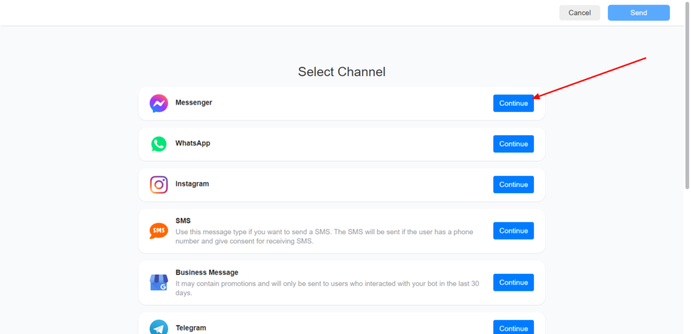Click the 'Select Channel' heading
The image size is (691, 334).
pos(341,72)
